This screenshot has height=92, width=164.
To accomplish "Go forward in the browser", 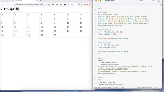I will pos(6,5).
